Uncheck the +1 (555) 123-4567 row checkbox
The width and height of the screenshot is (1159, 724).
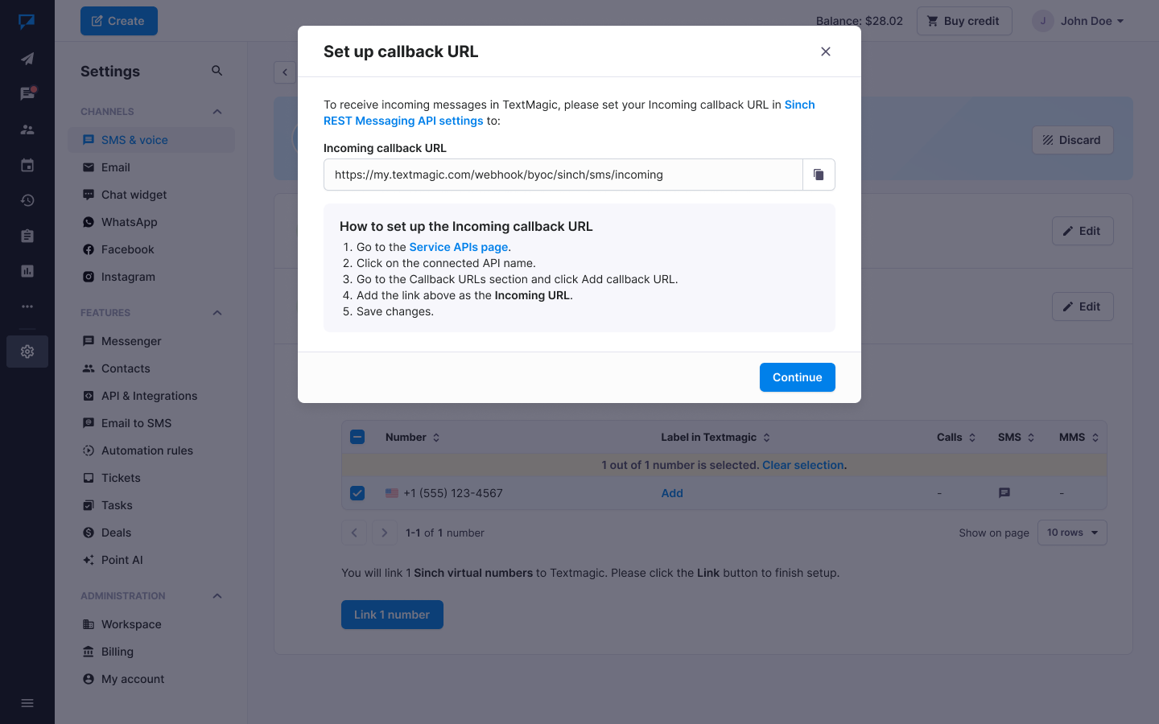357,492
